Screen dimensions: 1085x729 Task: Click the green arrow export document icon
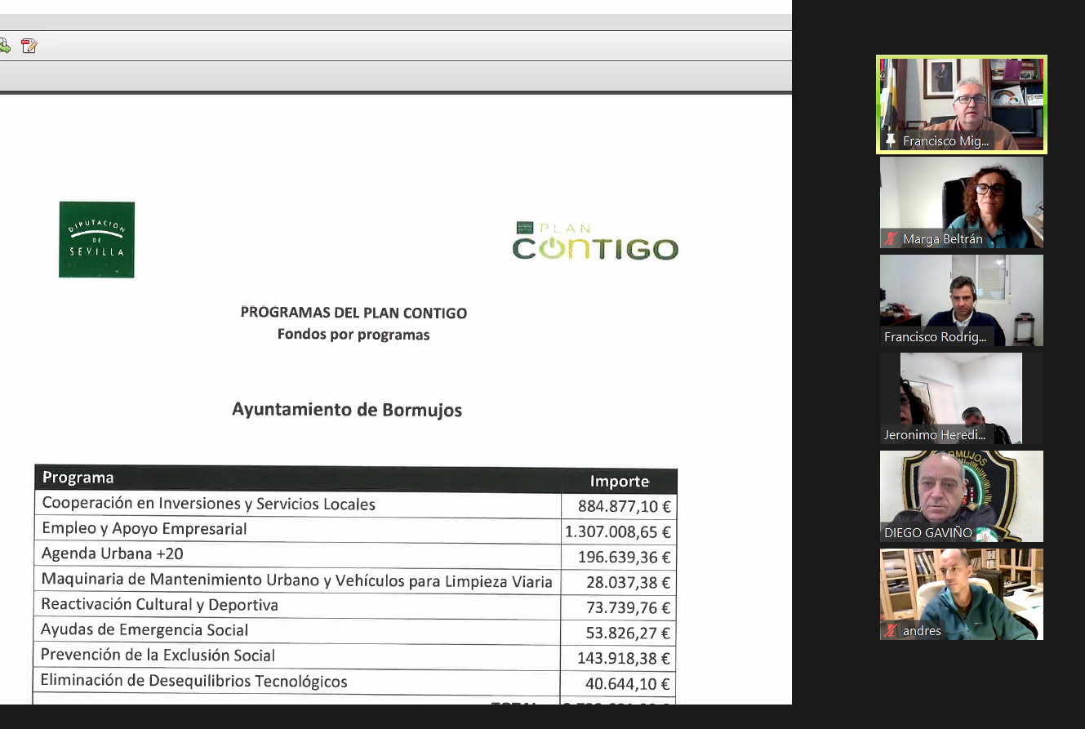coord(4,46)
